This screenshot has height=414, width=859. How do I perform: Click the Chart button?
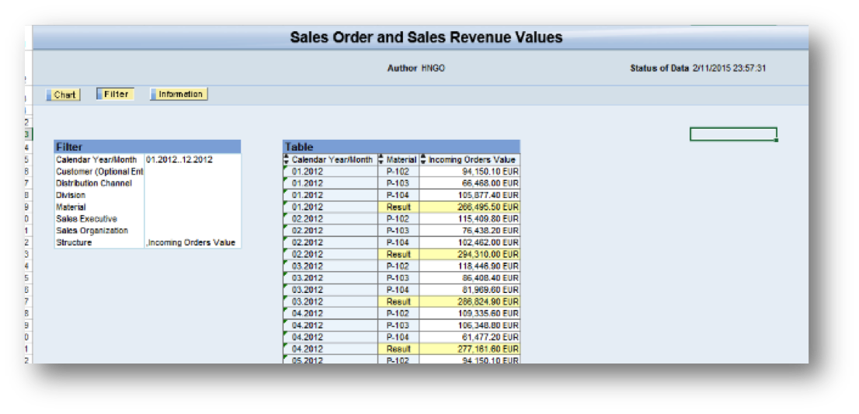64,95
